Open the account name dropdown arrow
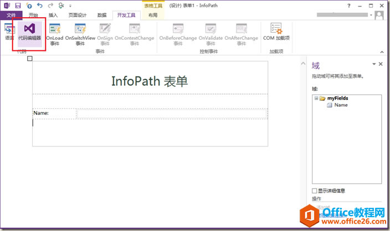Screen dimensions: 390x231 [371, 15]
